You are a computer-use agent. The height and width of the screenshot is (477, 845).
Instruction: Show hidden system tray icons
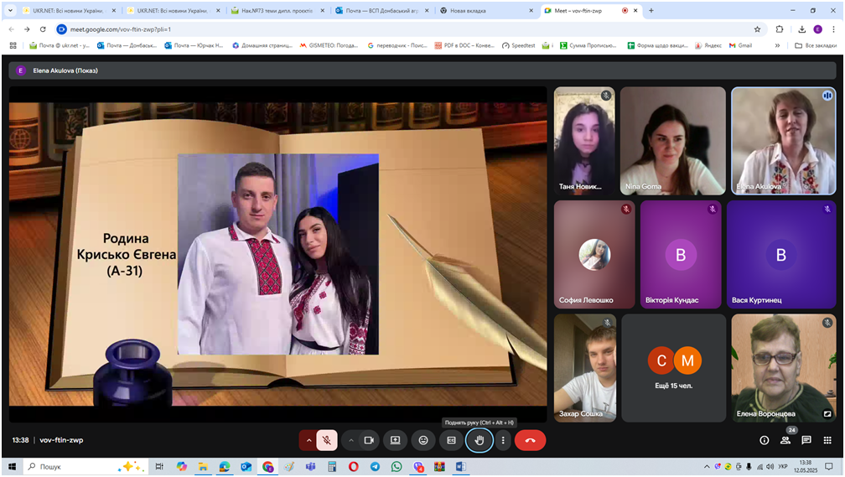tap(707, 467)
